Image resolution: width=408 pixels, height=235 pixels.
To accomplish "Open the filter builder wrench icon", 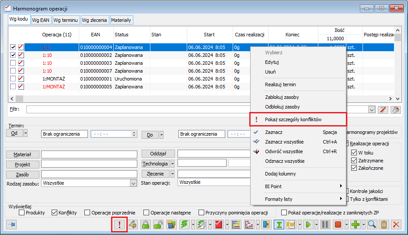I will [395, 110].
